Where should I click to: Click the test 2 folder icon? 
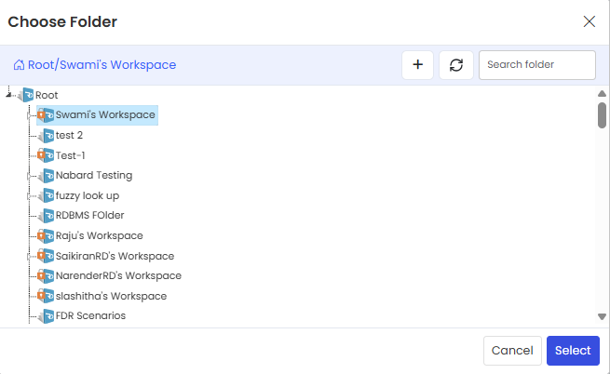pos(46,136)
